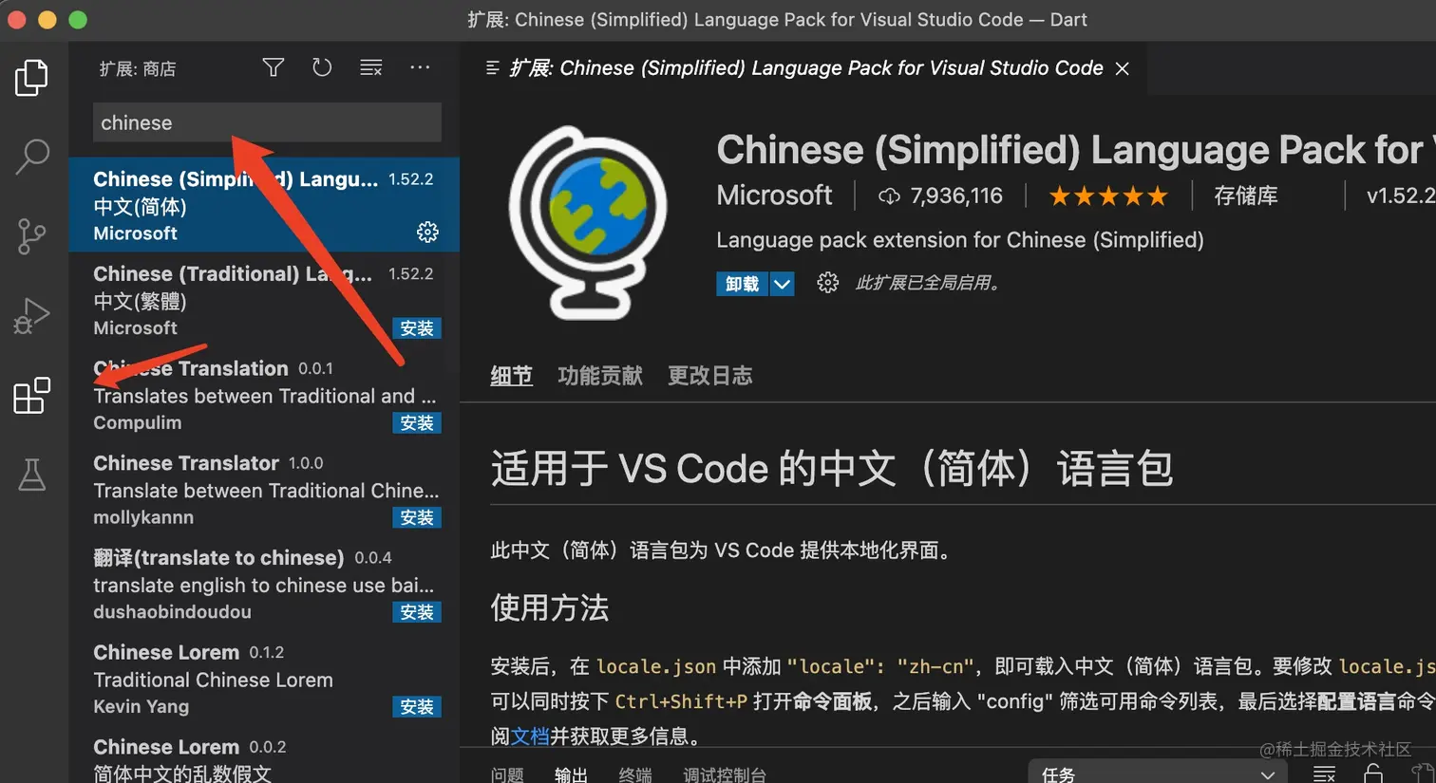The width and height of the screenshot is (1436, 783).
Task: Select Chinese (Simplified) Language Pack list item
Action: [264, 205]
